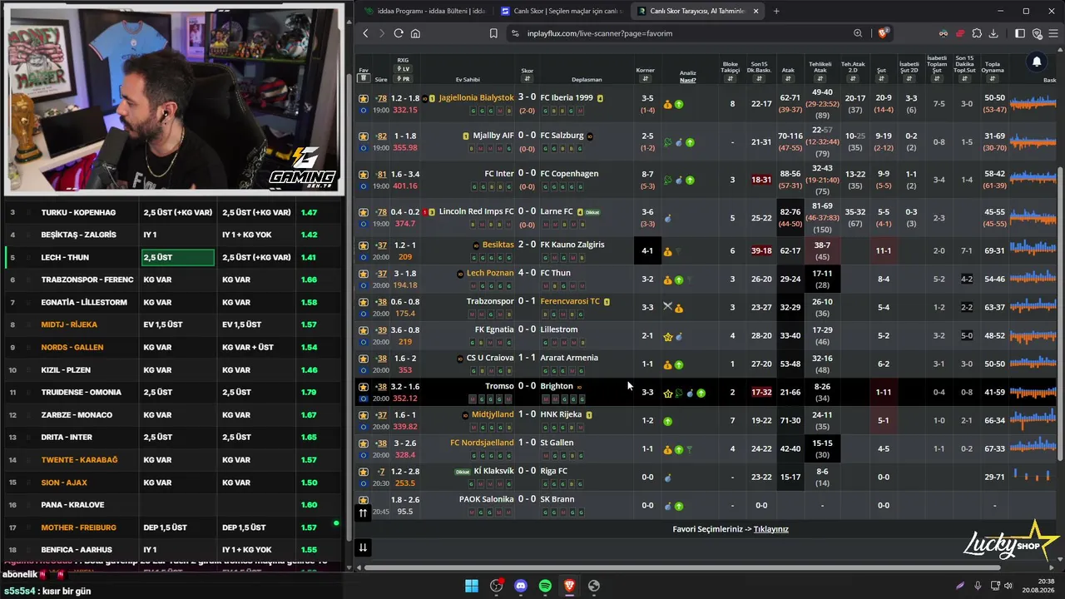
Task: Toggle favorite star for FC Inter match
Action: (x=364, y=175)
